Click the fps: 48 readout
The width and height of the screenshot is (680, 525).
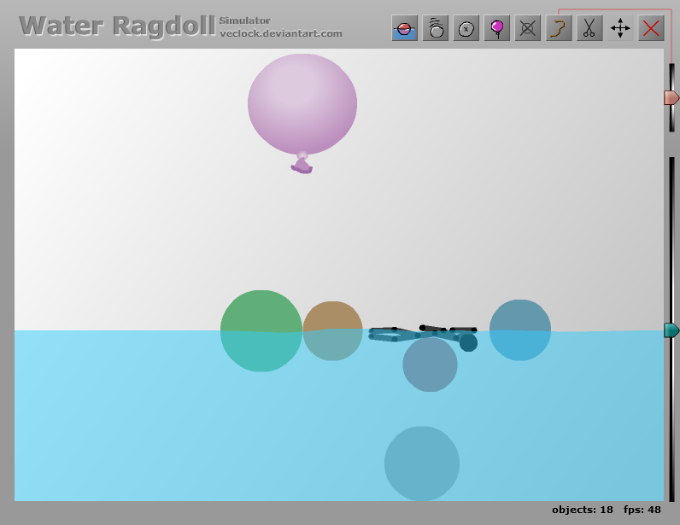point(642,510)
